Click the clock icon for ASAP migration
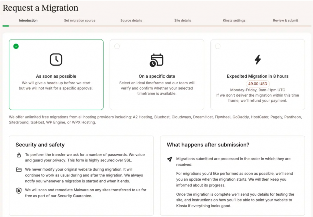313x217 pixels. (56, 60)
